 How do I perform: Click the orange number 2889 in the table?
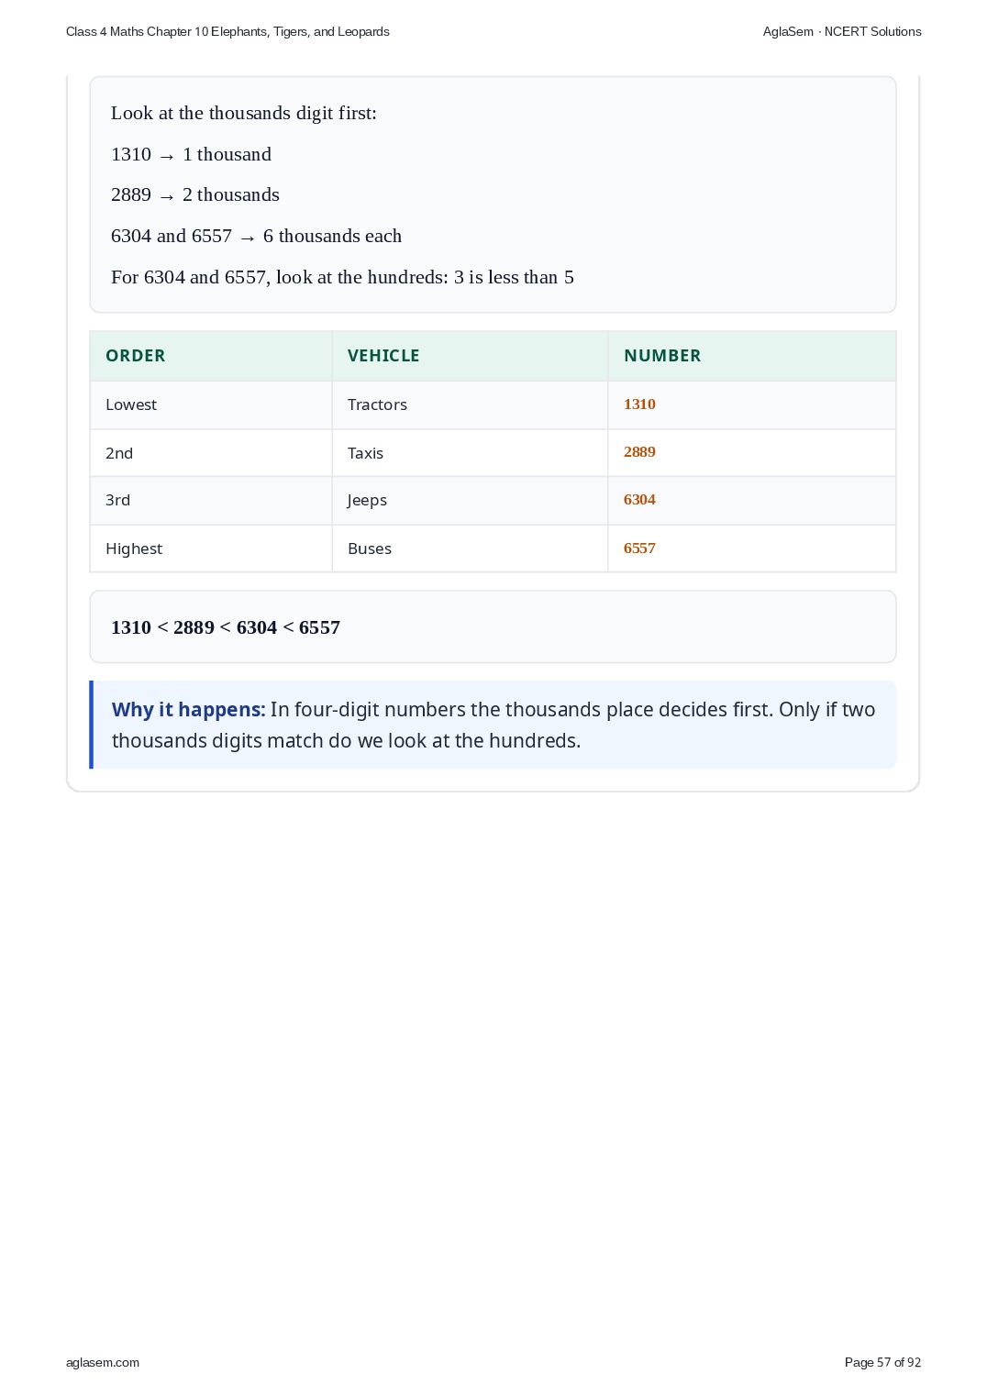[639, 452]
